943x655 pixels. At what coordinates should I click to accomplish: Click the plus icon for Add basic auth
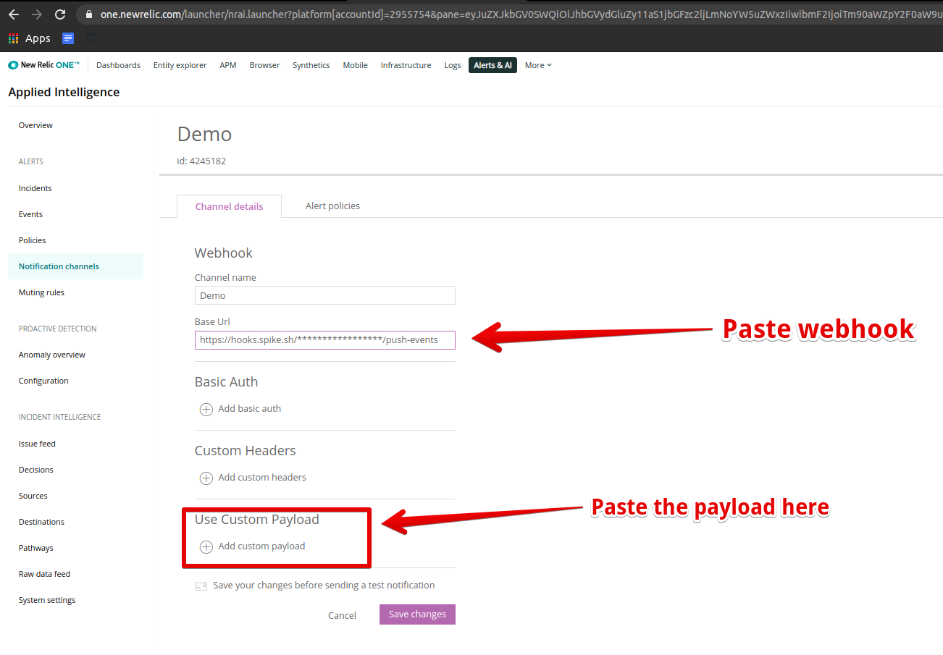(206, 409)
